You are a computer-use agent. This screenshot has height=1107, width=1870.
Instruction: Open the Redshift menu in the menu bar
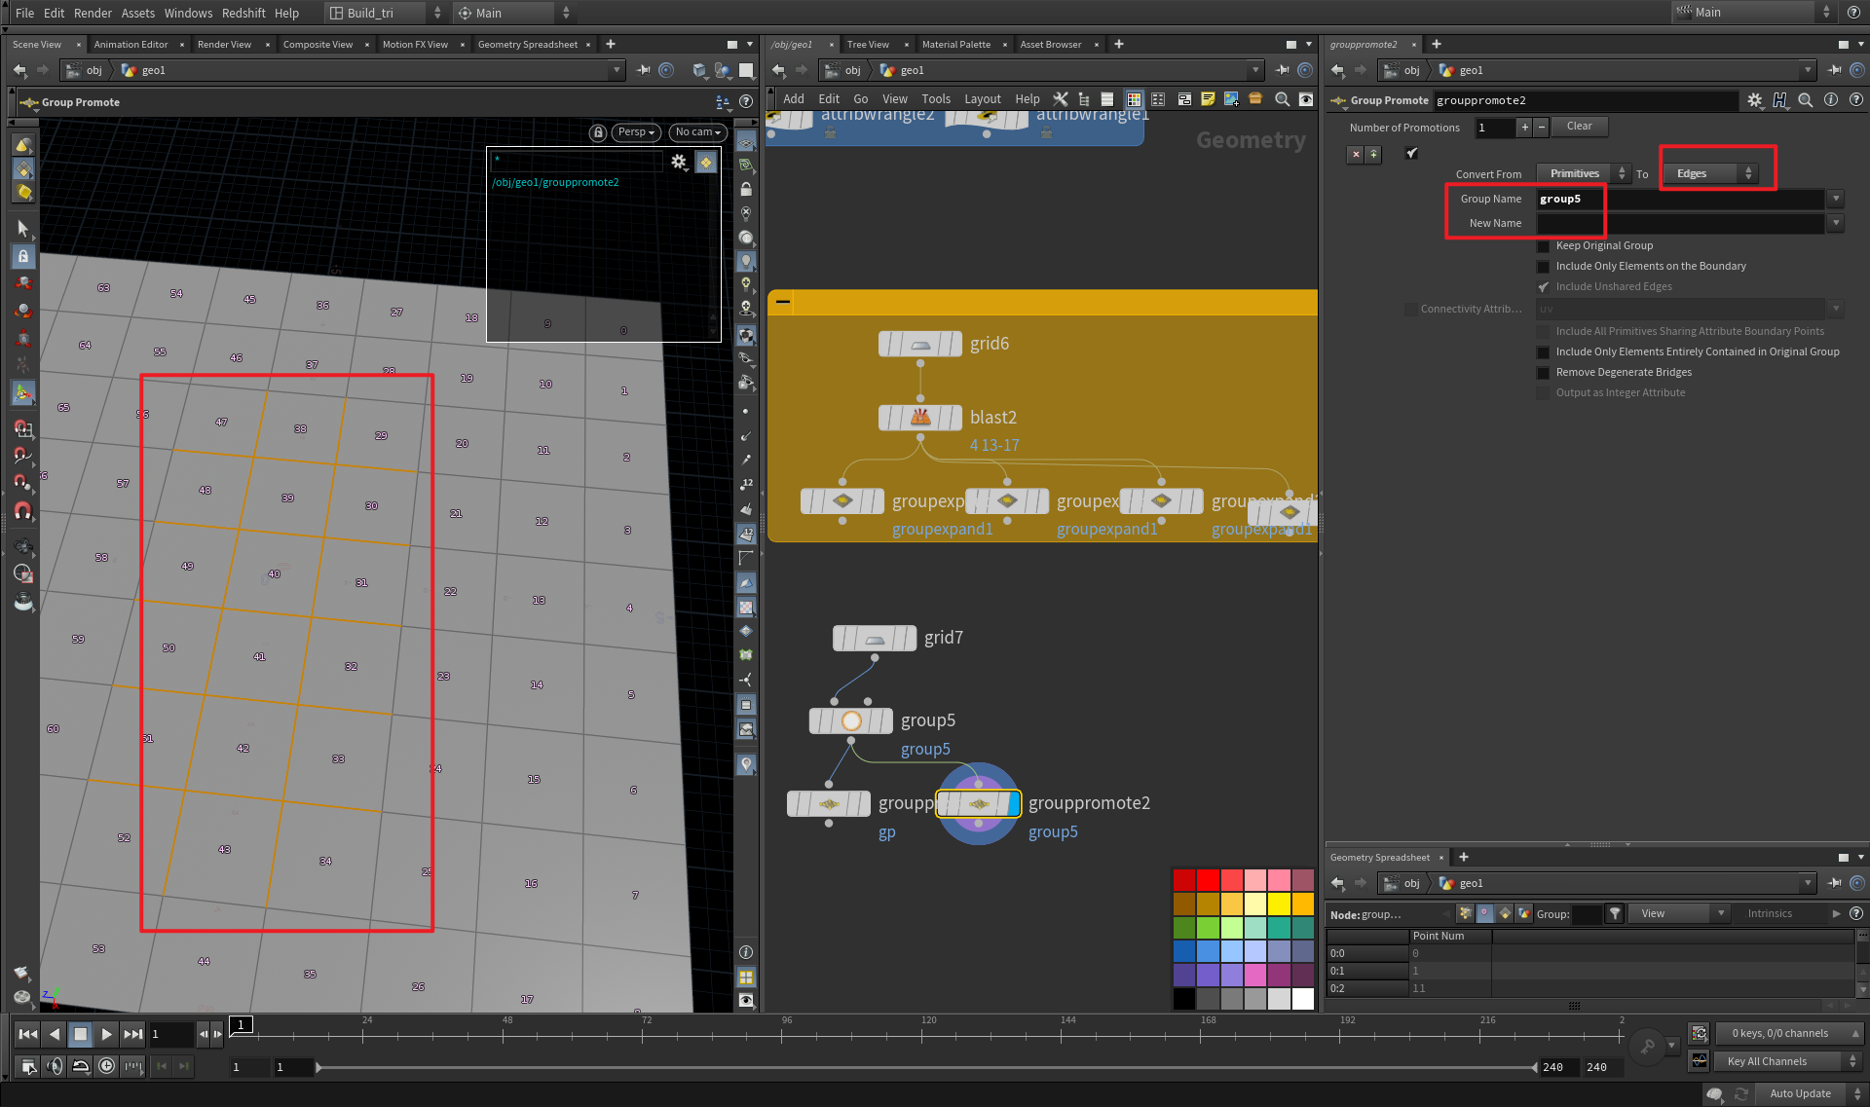243,13
